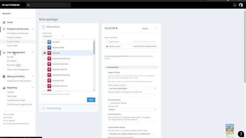Screen dimensions: 246x138
Task: Click the page vertical scrollbar
Action: [x=245, y=46]
